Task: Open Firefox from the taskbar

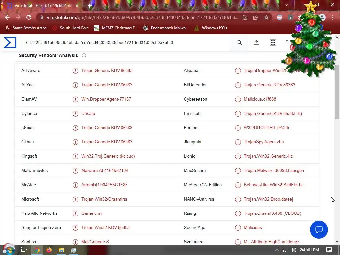Action: (x=49, y=250)
